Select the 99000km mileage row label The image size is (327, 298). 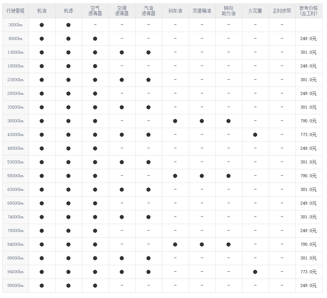(15, 285)
